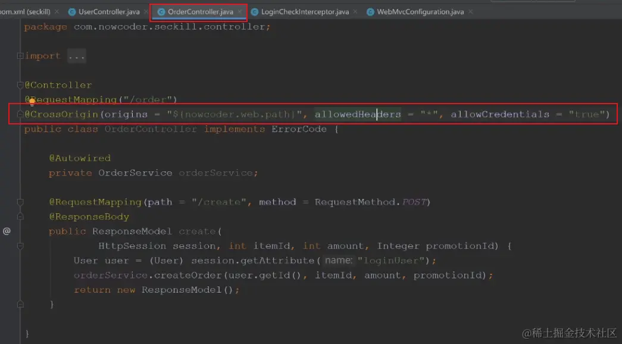This screenshot has height=344, width=622.
Task: Click the @CrossOrigin annotation name
Action: pos(61,114)
